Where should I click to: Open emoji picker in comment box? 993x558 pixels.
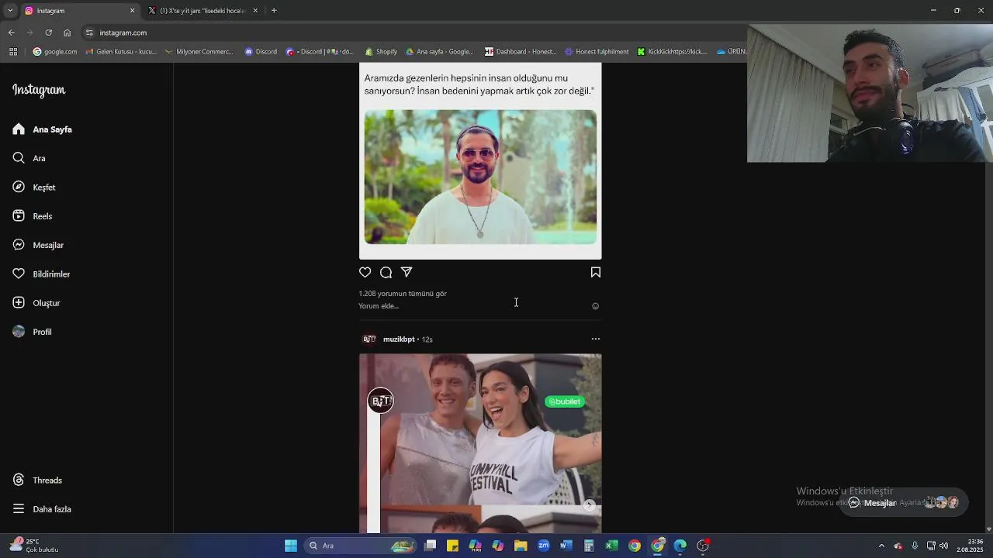(x=595, y=306)
